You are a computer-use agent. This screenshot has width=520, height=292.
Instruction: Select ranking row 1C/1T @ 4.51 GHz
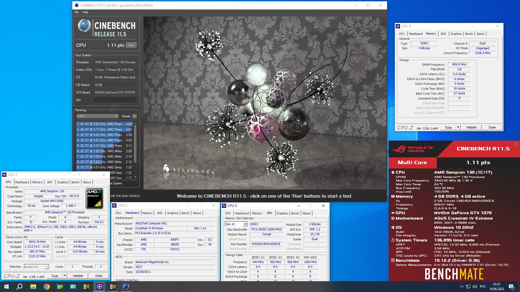pos(104,167)
